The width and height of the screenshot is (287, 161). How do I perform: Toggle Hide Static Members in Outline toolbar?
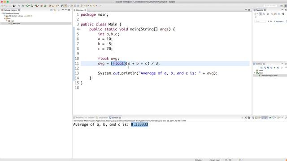[x=271, y=68]
